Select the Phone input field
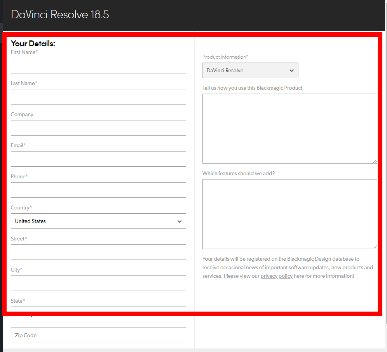The width and height of the screenshot is (387, 352). [x=98, y=190]
